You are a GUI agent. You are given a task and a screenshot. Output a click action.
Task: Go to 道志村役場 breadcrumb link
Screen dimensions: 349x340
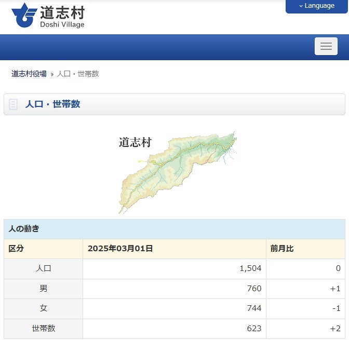(x=29, y=74)
